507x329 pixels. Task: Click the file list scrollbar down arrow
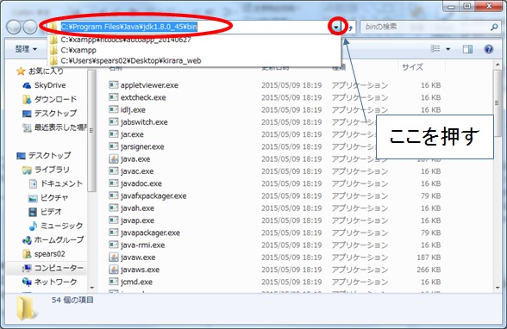(498, 288)
